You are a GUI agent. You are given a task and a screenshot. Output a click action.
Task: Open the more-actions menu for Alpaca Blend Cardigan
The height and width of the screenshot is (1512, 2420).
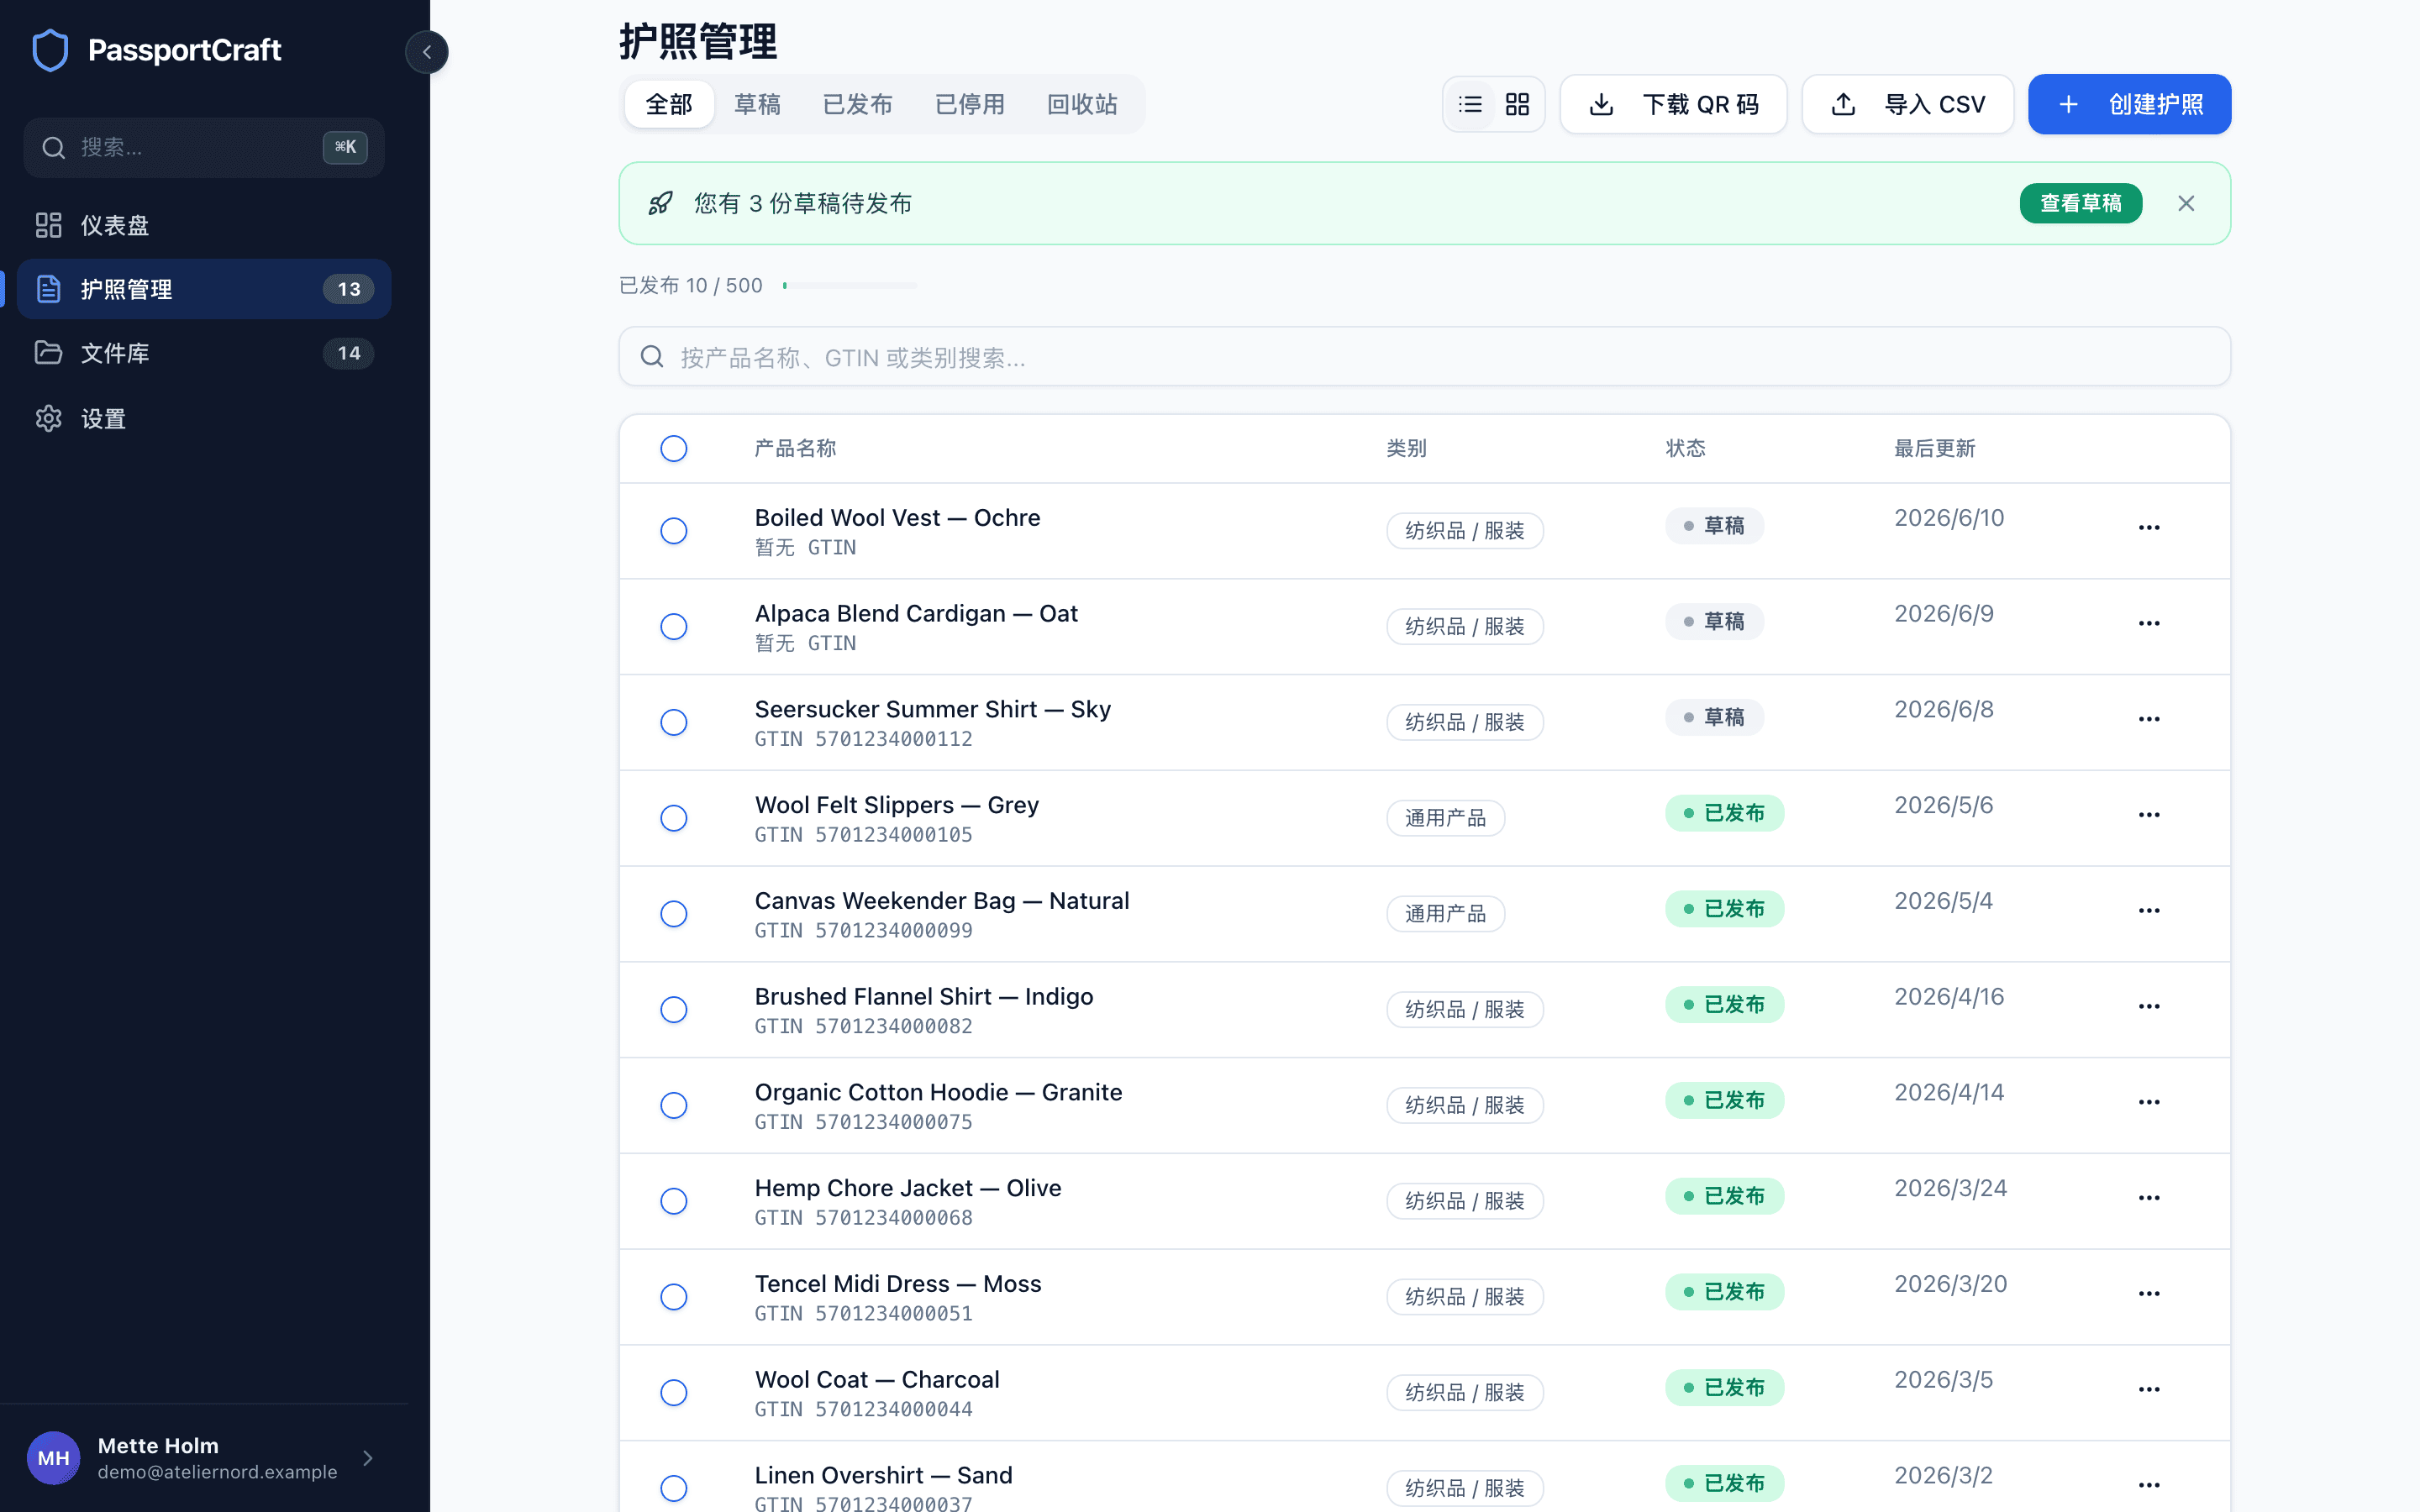point(2149,623)
